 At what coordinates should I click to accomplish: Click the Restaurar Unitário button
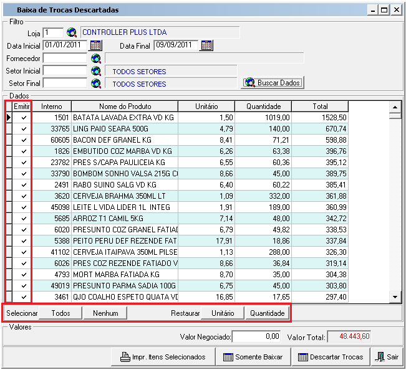223,313
